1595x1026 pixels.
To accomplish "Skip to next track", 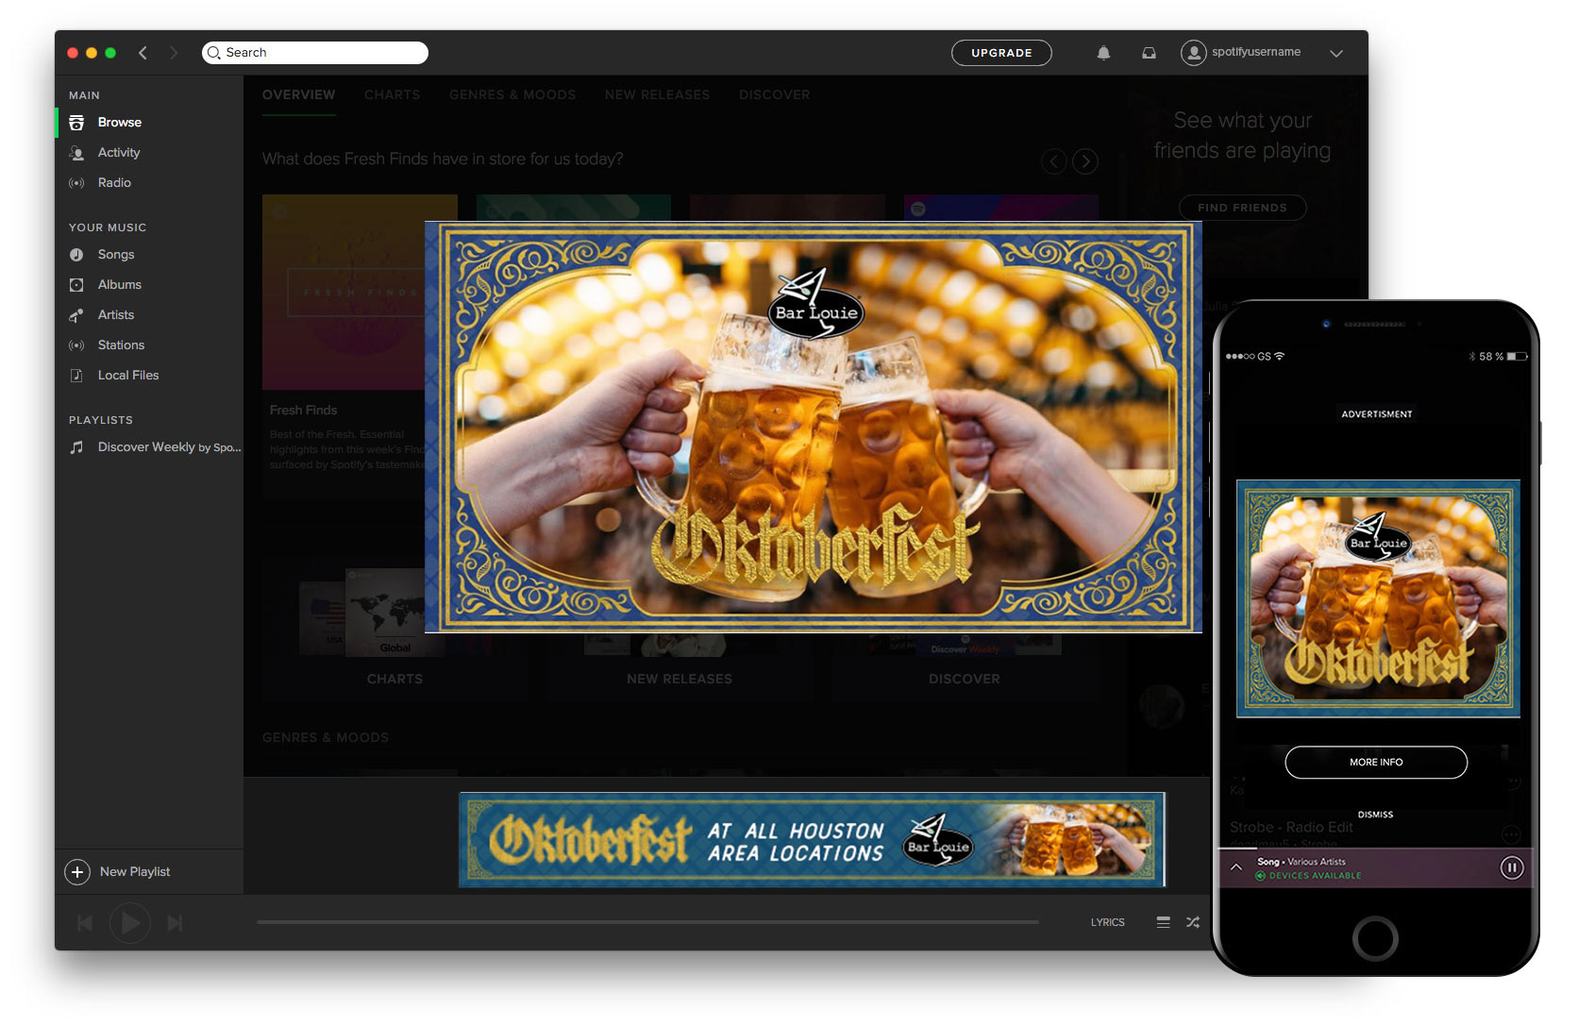I will [x=175, y=923].
